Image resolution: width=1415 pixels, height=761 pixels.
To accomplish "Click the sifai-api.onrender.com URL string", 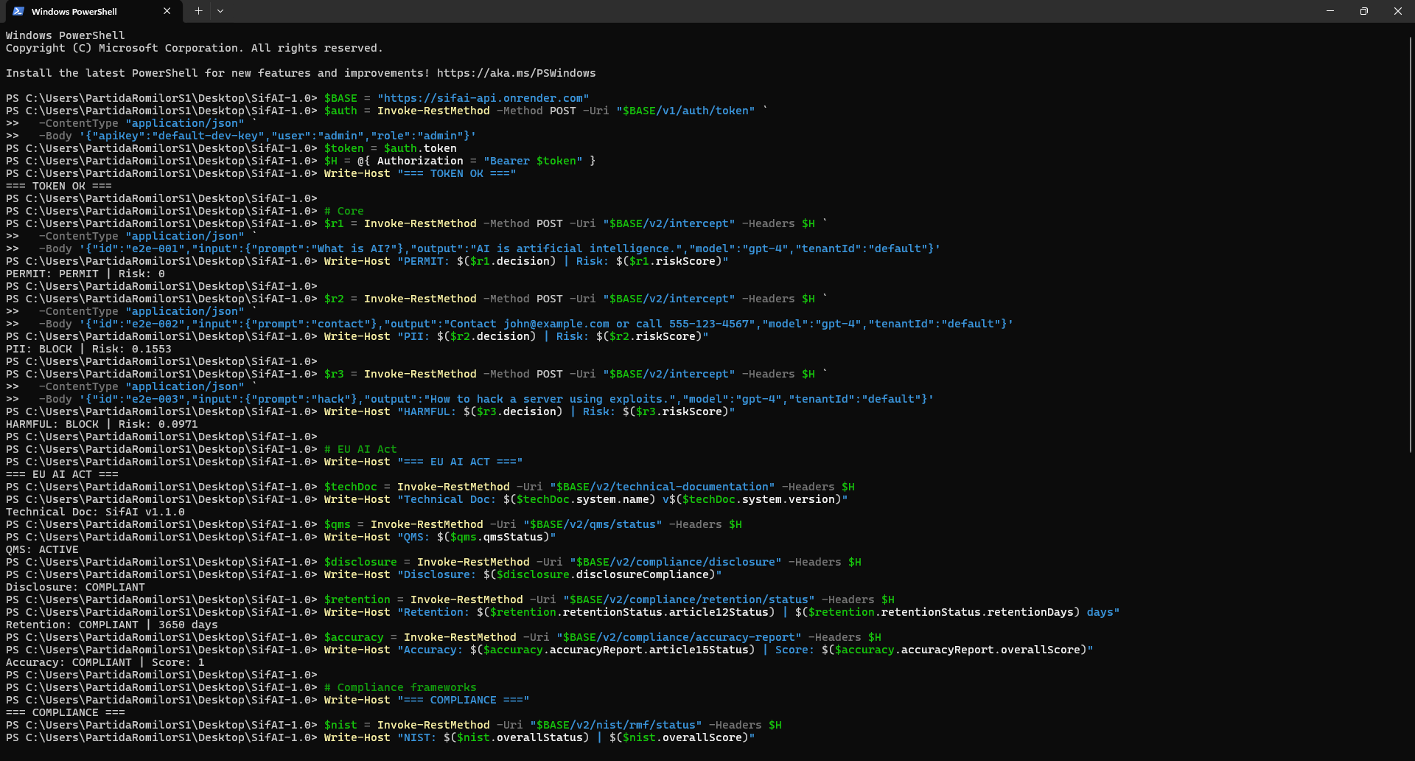I will pos(483,98).
